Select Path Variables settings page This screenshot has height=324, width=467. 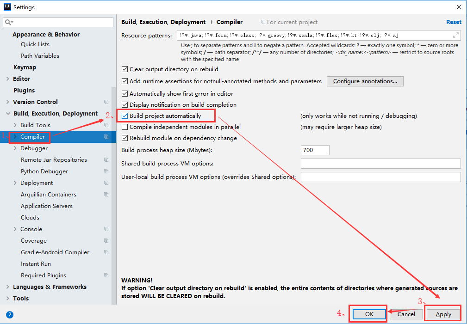(x=40, y=56)
